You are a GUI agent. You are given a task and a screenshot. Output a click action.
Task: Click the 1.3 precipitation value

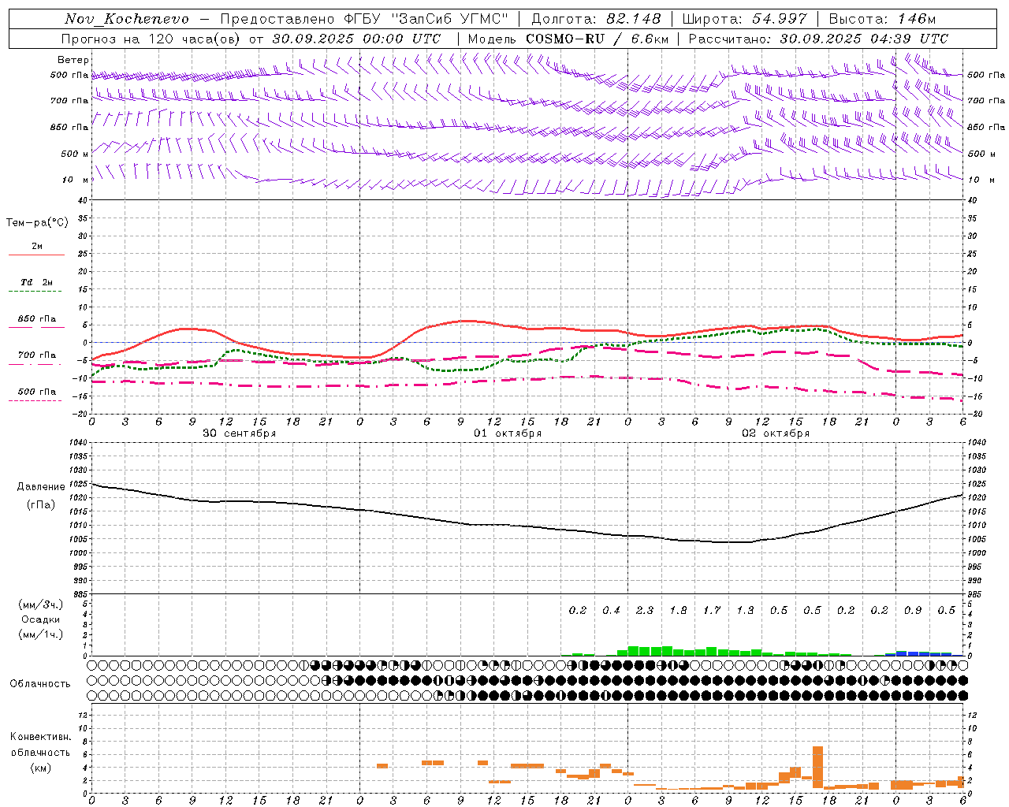[745, 611]
